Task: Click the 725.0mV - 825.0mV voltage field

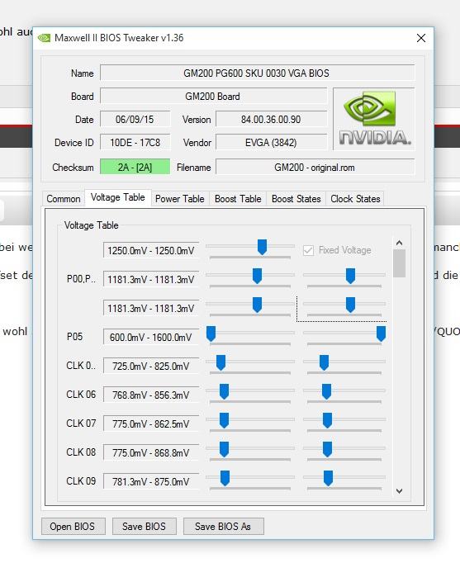Action: pos(151,366)
